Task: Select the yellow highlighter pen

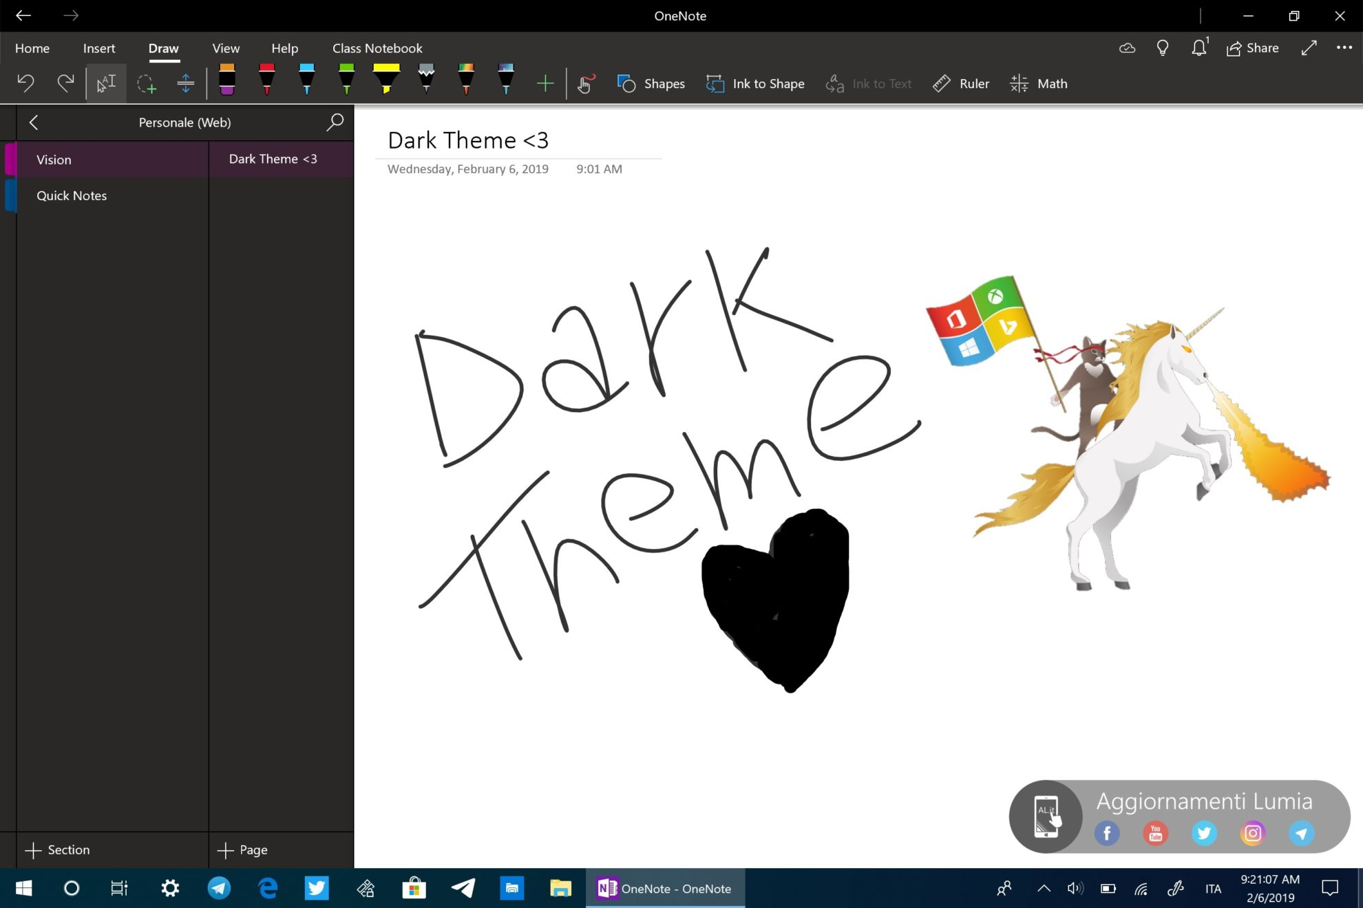Action: pyautogui.click(x=385, y=83)
